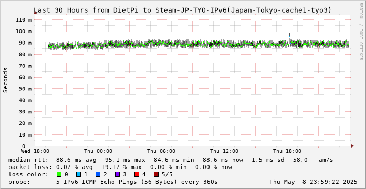The height and width of the screenshot is (189, 366).
Task: Click the purple loss color 3 swatch
Action: point(117,174)
